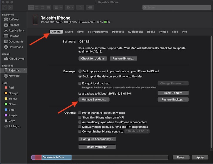
Task: Click the Manage Backups button
Action: (94, 100)
